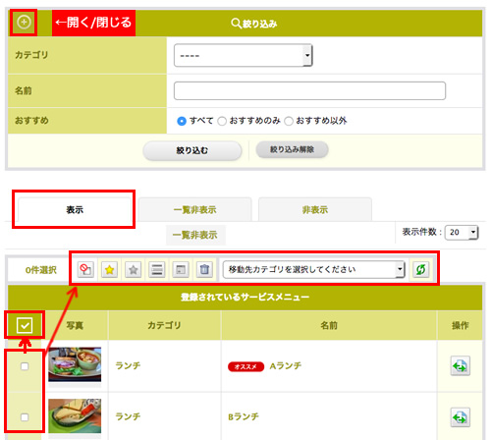
Task: Open the カテゴリ dropdown in filter panel
Action: 244,55
